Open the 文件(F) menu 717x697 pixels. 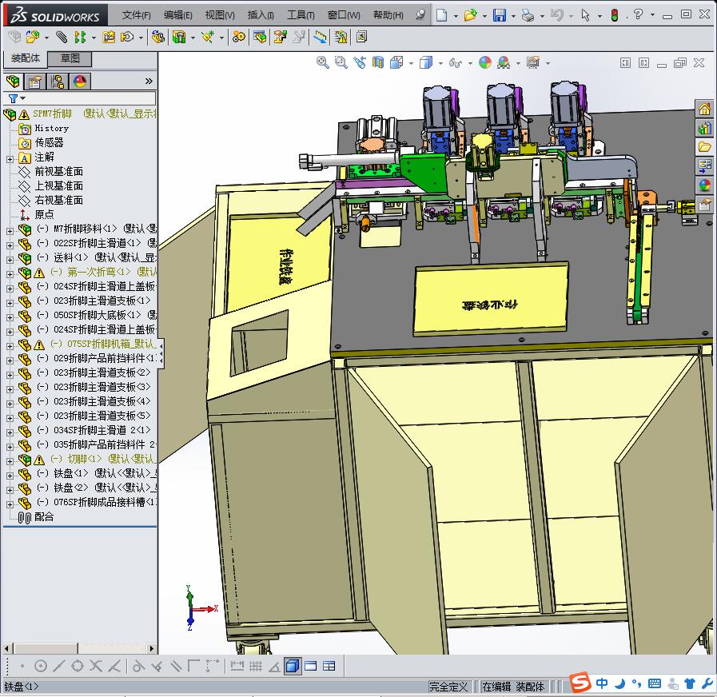click(136, 15)
